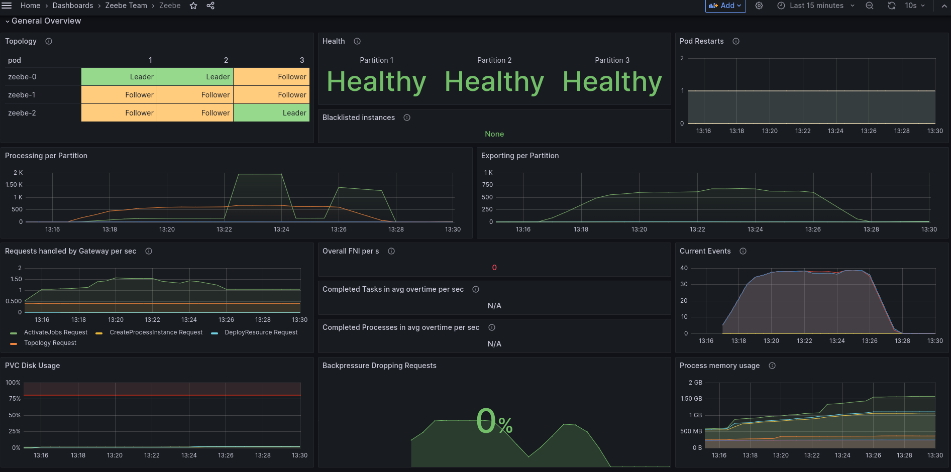The image size is (951, 472).
Task: Show info for Overall FNI per s
Action: tap(391, 251)
